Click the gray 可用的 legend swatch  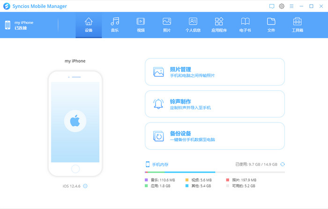[x=228, y=186]
